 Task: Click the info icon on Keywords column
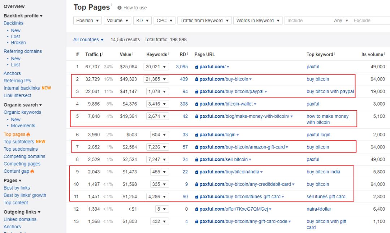click(x=169, y=53)
